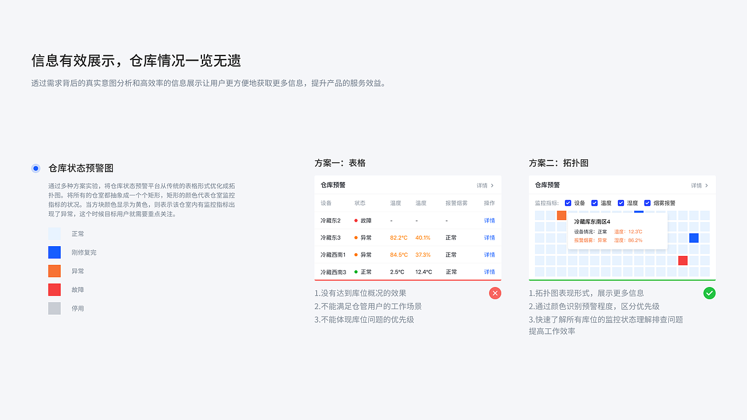Switch to the 方案一：表格 section
This screenshot has height=420, width=747.
pos(341,163)
